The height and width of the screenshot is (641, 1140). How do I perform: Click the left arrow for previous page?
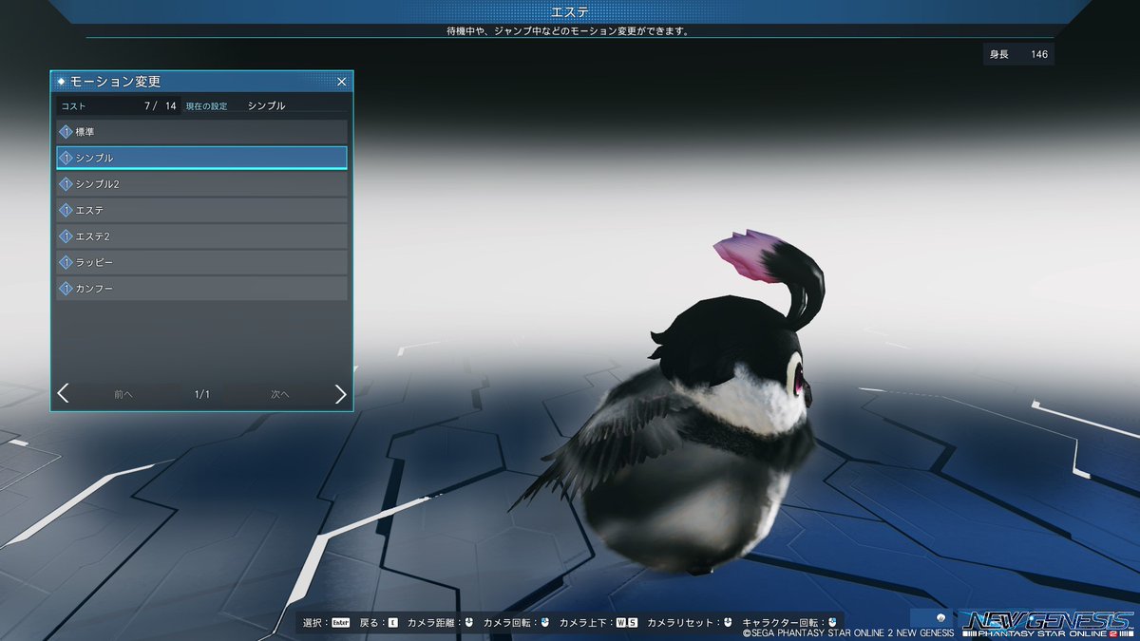63,393
